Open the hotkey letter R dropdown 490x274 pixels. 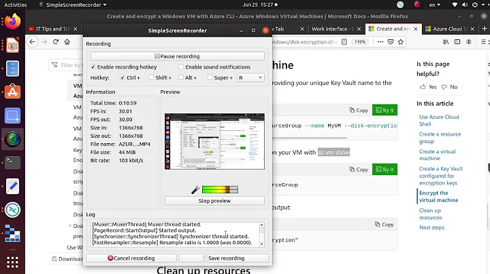coord(250,77)
